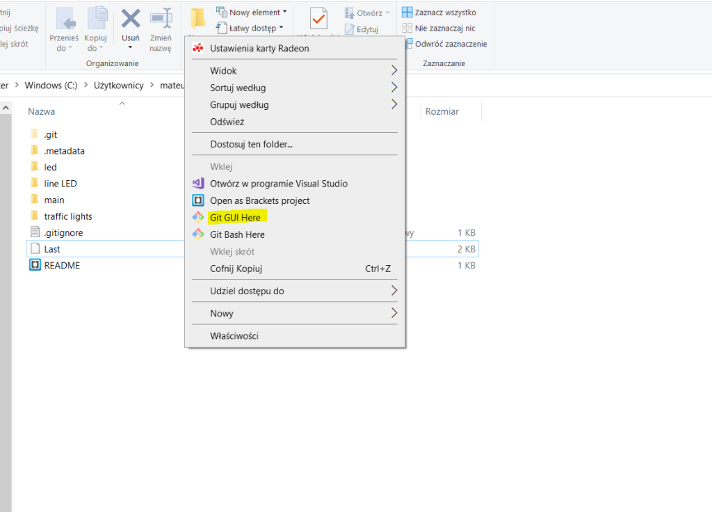The height and width of the screenshot is (512, 712).
Task: Click Nazwa column header to sort
Action: 42,111
